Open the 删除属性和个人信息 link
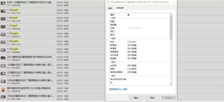 (x=118, y=89)
